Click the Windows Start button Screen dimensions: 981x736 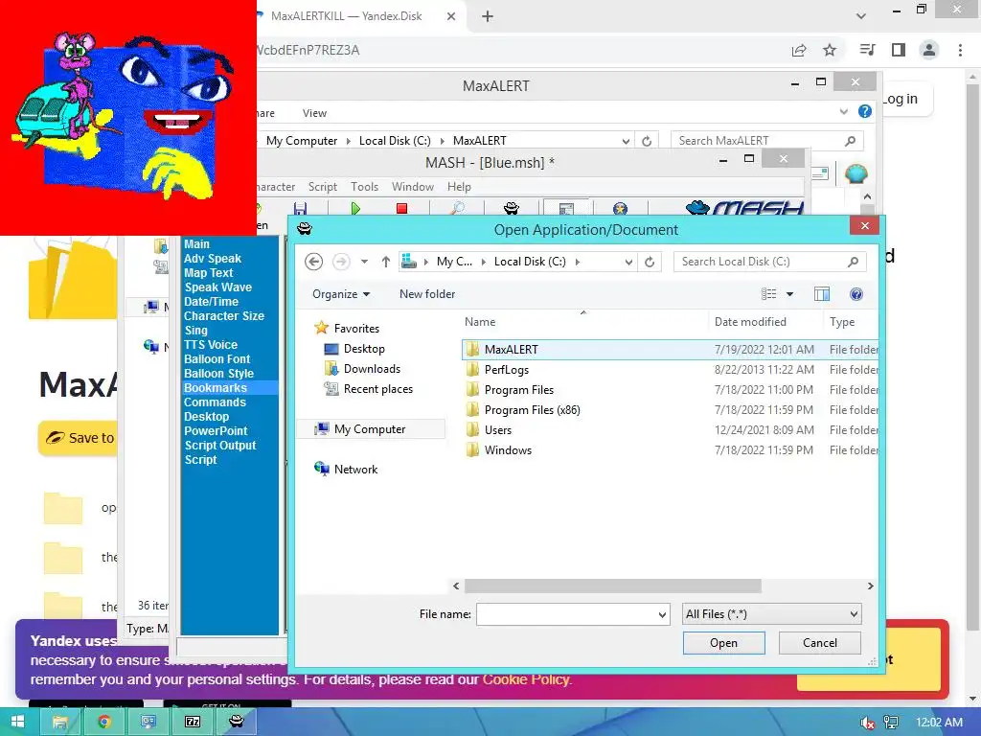(x=17, y=722)
